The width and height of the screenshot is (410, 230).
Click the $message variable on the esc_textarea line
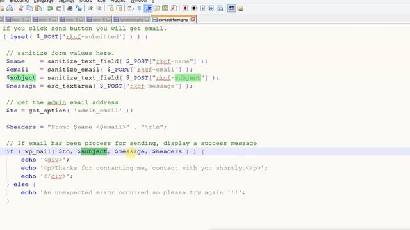(21, 86)
